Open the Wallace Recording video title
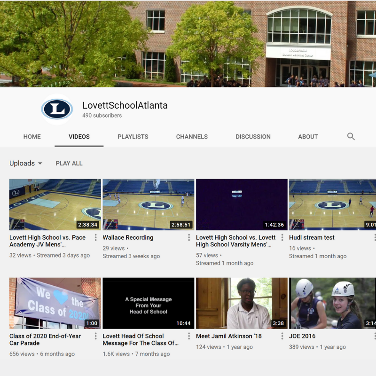 click(x=128, y=237)
